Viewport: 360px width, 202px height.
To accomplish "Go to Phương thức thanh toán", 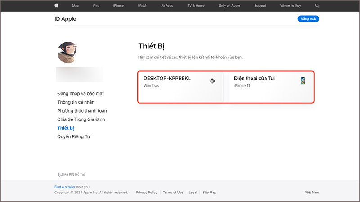I will click(x=82, y=111).
